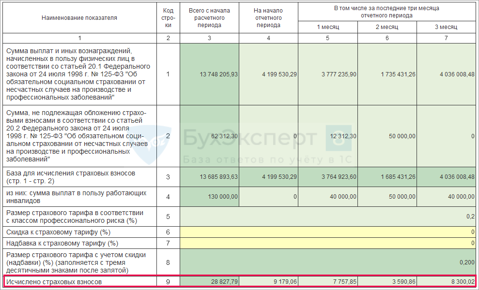Screen dimensions: 479x290
Task: Select the yellow tariff surcharge field in row 7
Action: (328, 243)
